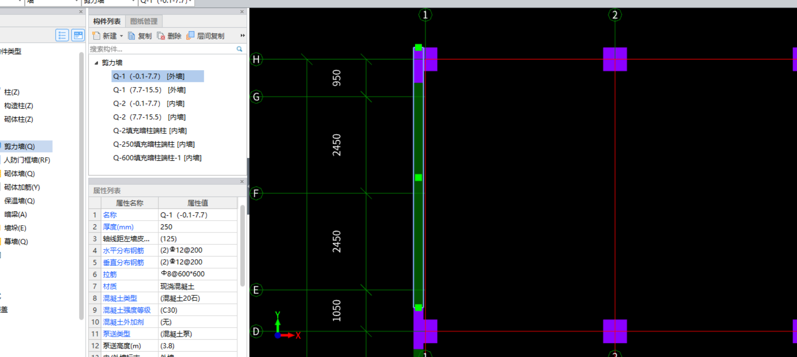Collapse the 剪力墙 component tree node
The width and height of the screenshot is (797, 357).
[96, 63]
